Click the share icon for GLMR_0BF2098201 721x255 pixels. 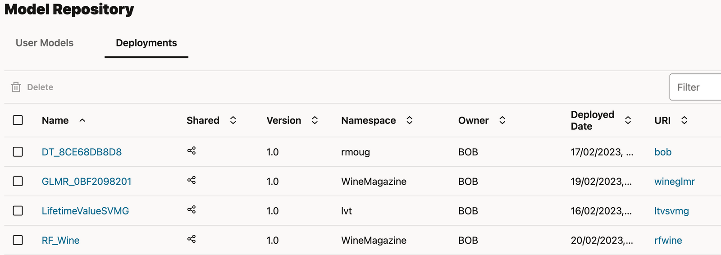(192, 180)
